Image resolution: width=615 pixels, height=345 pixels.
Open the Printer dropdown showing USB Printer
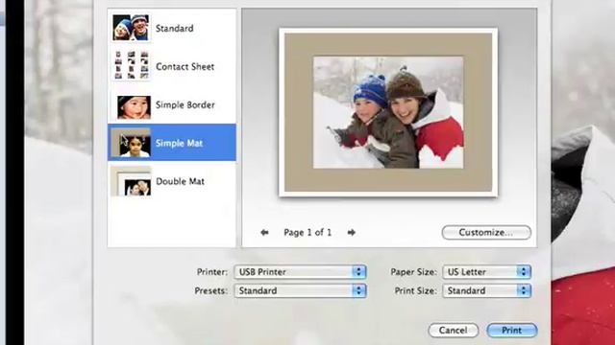(x=300, y=272)
